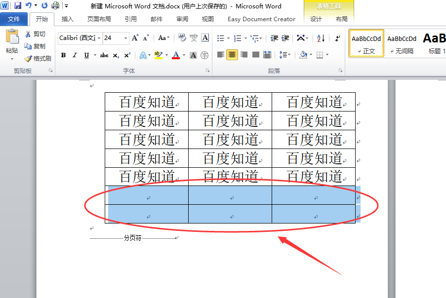Shrink font size with the small A icon
Screen dimensions: 446x298
point(146,38)
